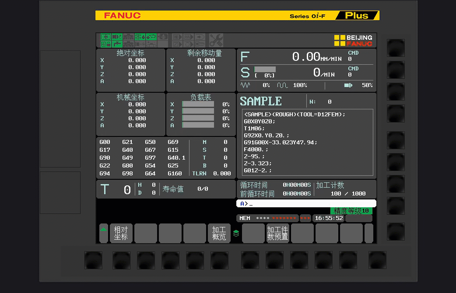
Task: Click the SAMPLE program name
Action: click(x=261, y=101)
